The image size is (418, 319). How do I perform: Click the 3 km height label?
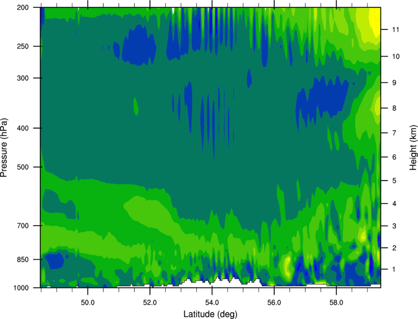pos(394,226)
